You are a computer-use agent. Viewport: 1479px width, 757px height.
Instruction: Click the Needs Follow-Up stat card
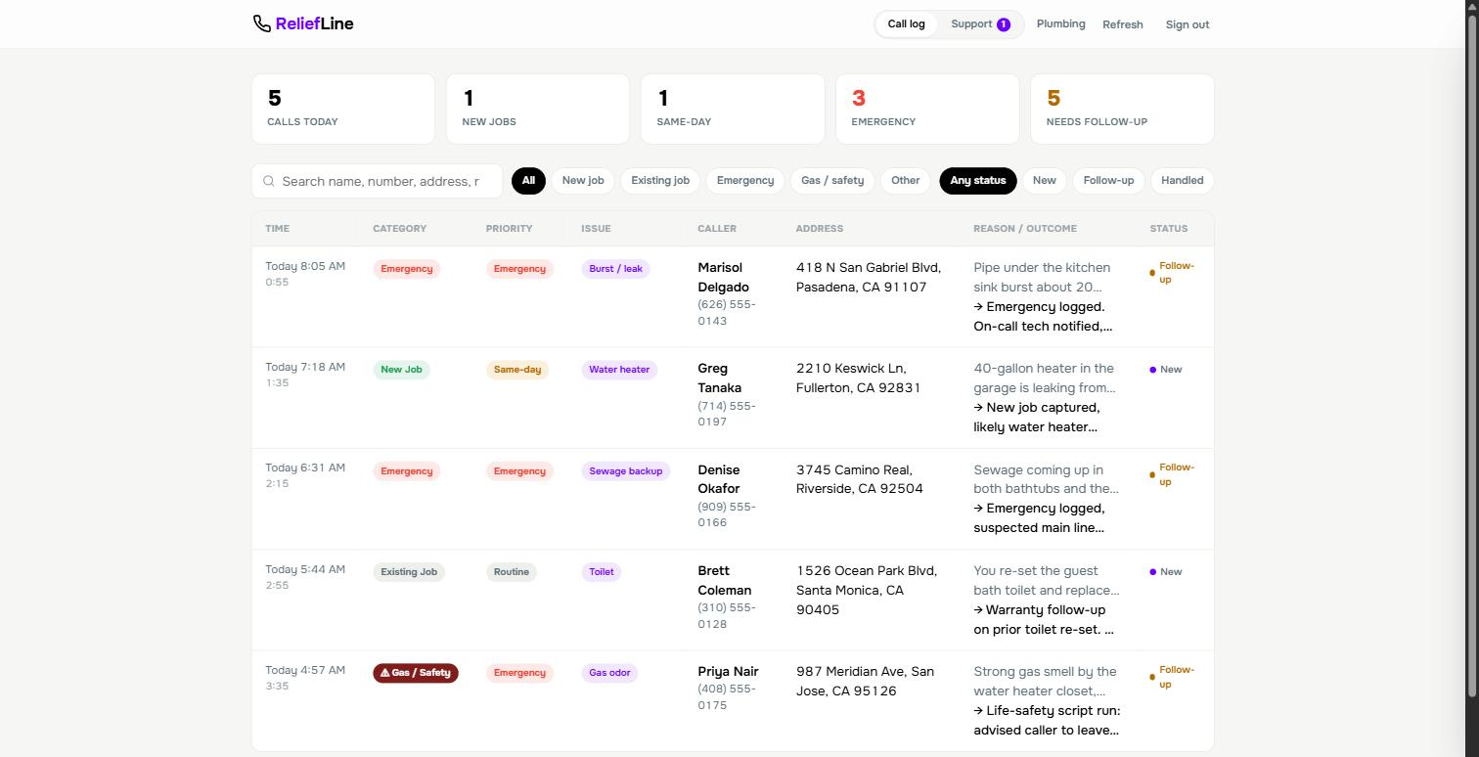pos(1122,109)
